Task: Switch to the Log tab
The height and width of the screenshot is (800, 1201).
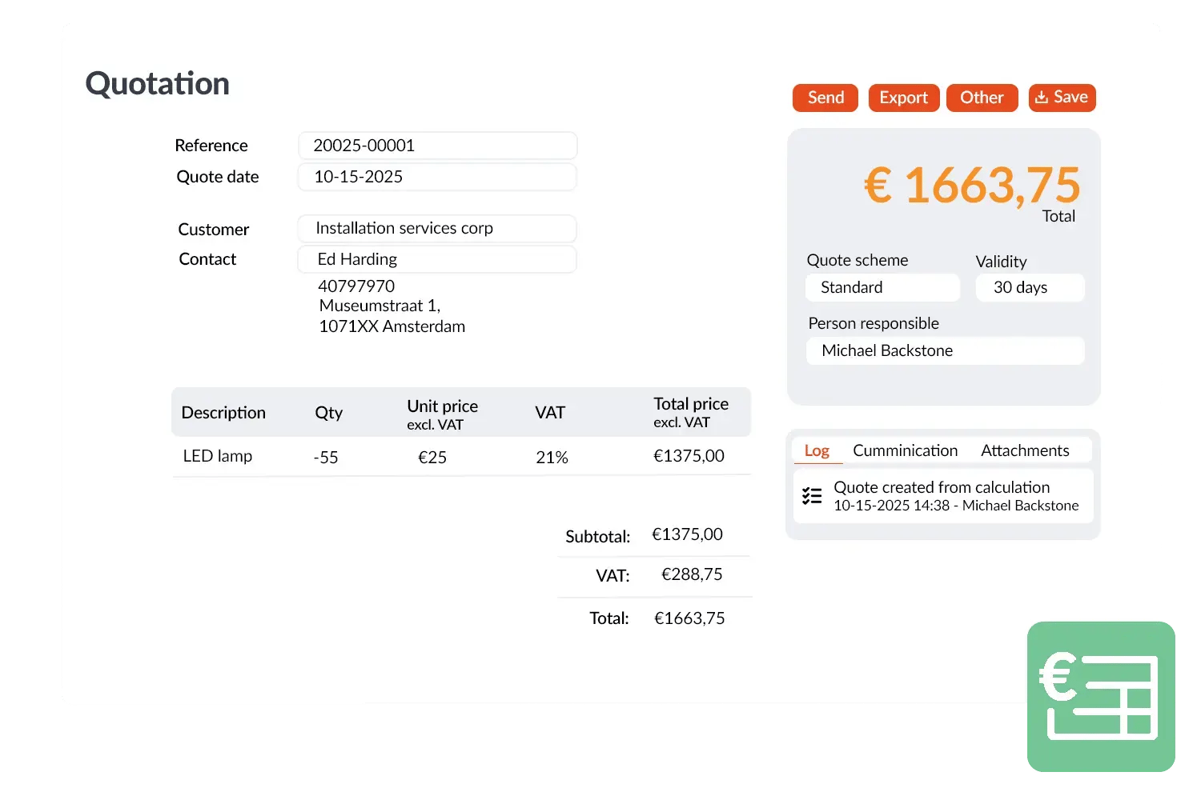Action: click(817, 450)
